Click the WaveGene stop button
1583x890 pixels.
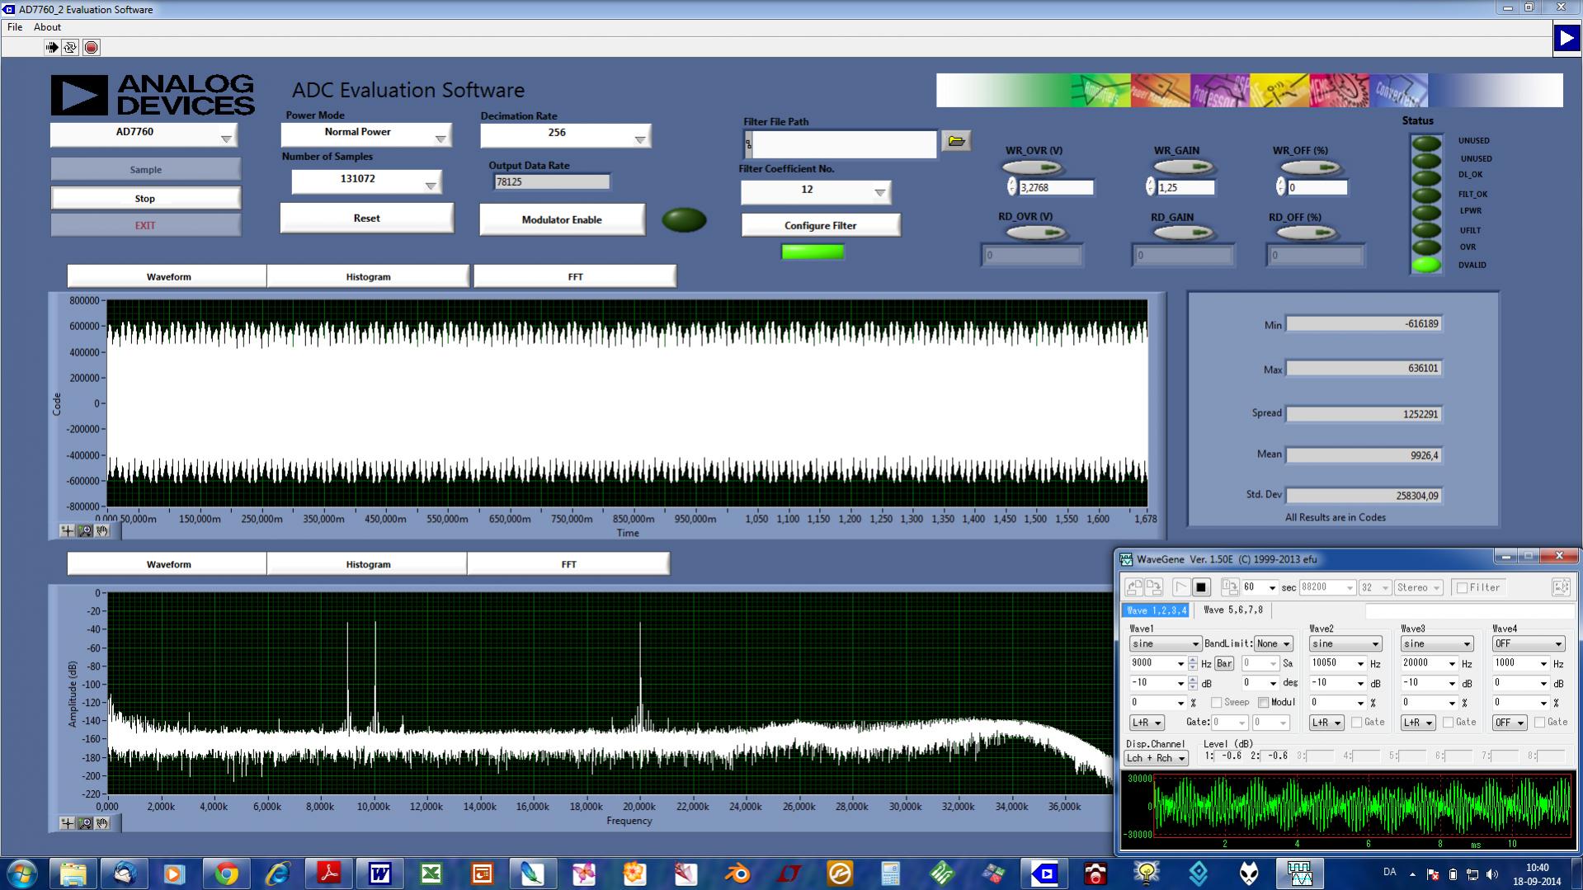(1201, 587)
